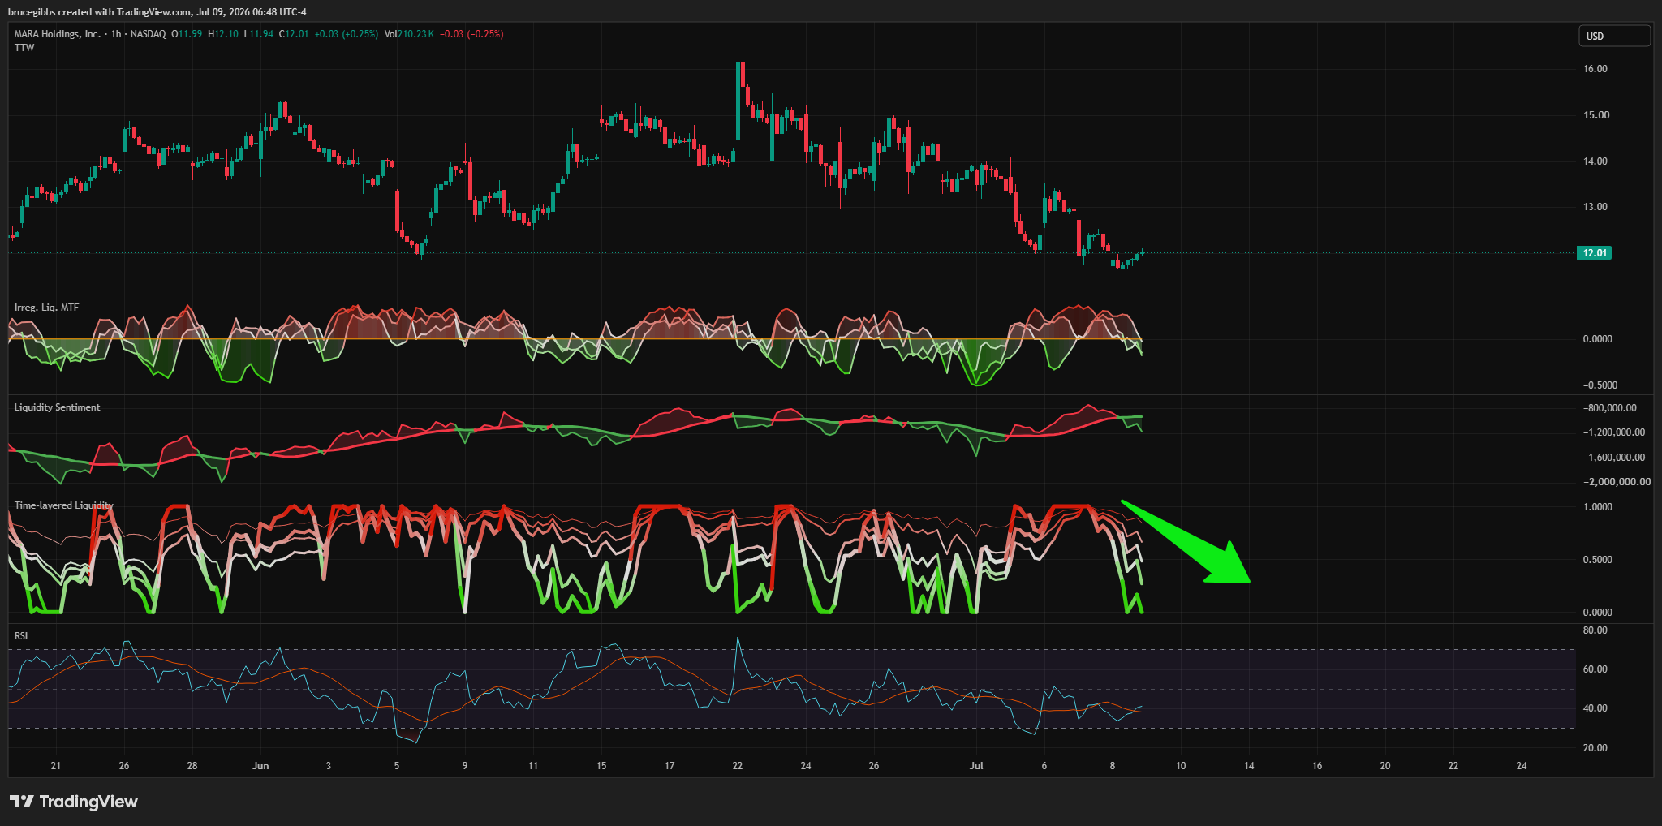This screenshot has width=1662, height=826.
Task: Select the RSI indicator label
Action: click(21, 636)
